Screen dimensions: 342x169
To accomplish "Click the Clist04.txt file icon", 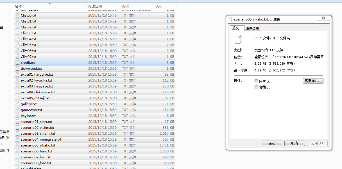I will click(17, 39).
